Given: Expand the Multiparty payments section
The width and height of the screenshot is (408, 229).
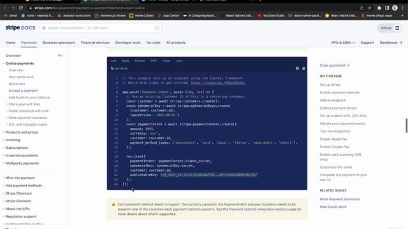Looking at the screenshot, I should pos(4,163).
